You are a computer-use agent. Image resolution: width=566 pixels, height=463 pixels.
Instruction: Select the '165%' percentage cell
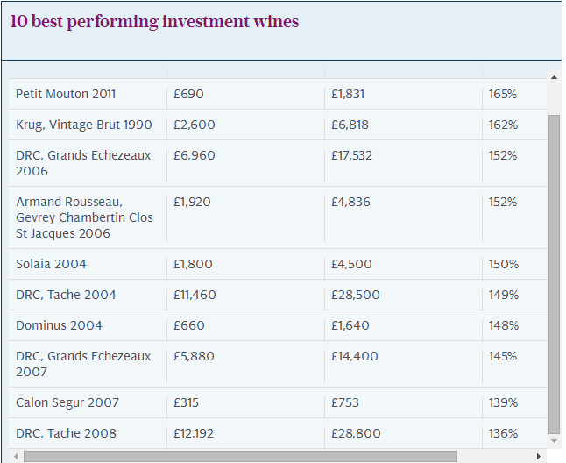pos(514,94)
